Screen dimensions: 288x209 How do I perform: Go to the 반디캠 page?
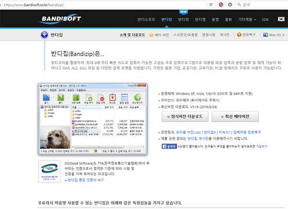click(200, 20)
